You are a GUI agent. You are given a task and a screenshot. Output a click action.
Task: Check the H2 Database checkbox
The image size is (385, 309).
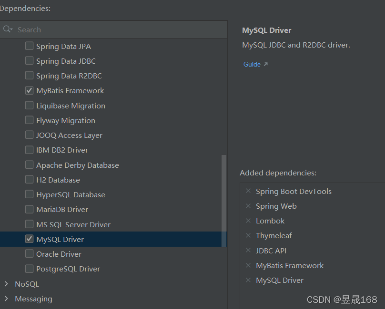[x=29, y=179]
